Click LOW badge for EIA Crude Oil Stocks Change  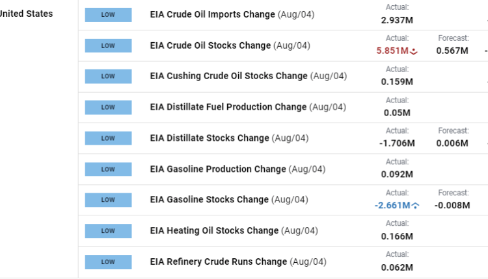108,45
